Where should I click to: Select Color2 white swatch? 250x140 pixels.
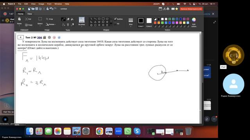(x=149, y=21)
